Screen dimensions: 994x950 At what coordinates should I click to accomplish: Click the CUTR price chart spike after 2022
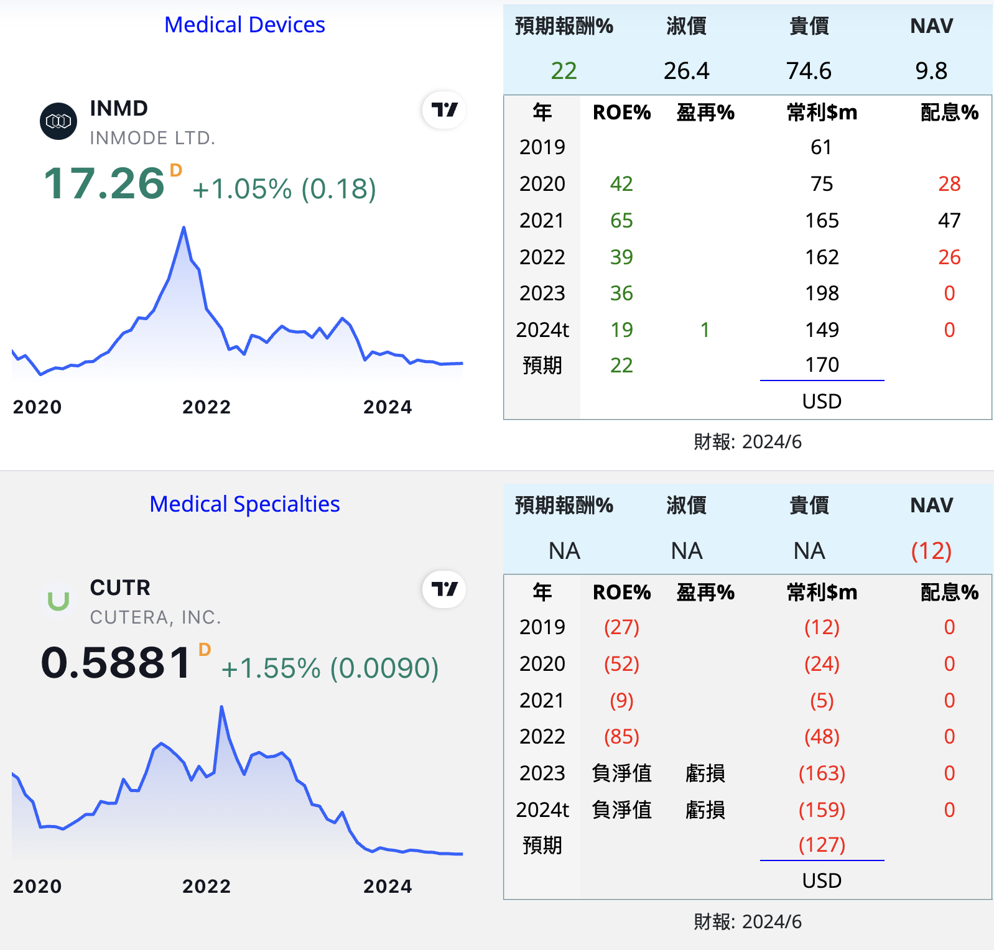[x=221, y=707]
